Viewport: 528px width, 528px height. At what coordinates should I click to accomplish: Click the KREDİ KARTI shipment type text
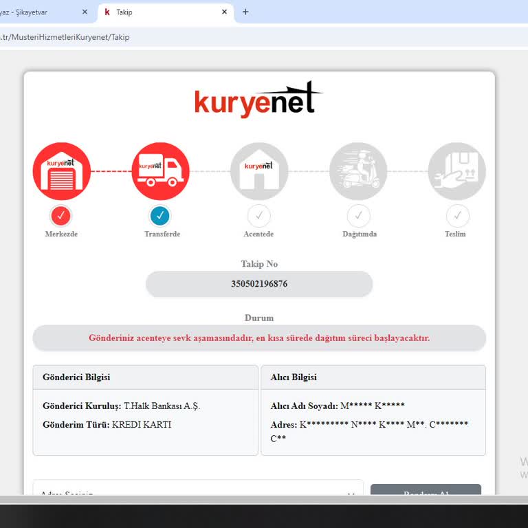[142, 424]
